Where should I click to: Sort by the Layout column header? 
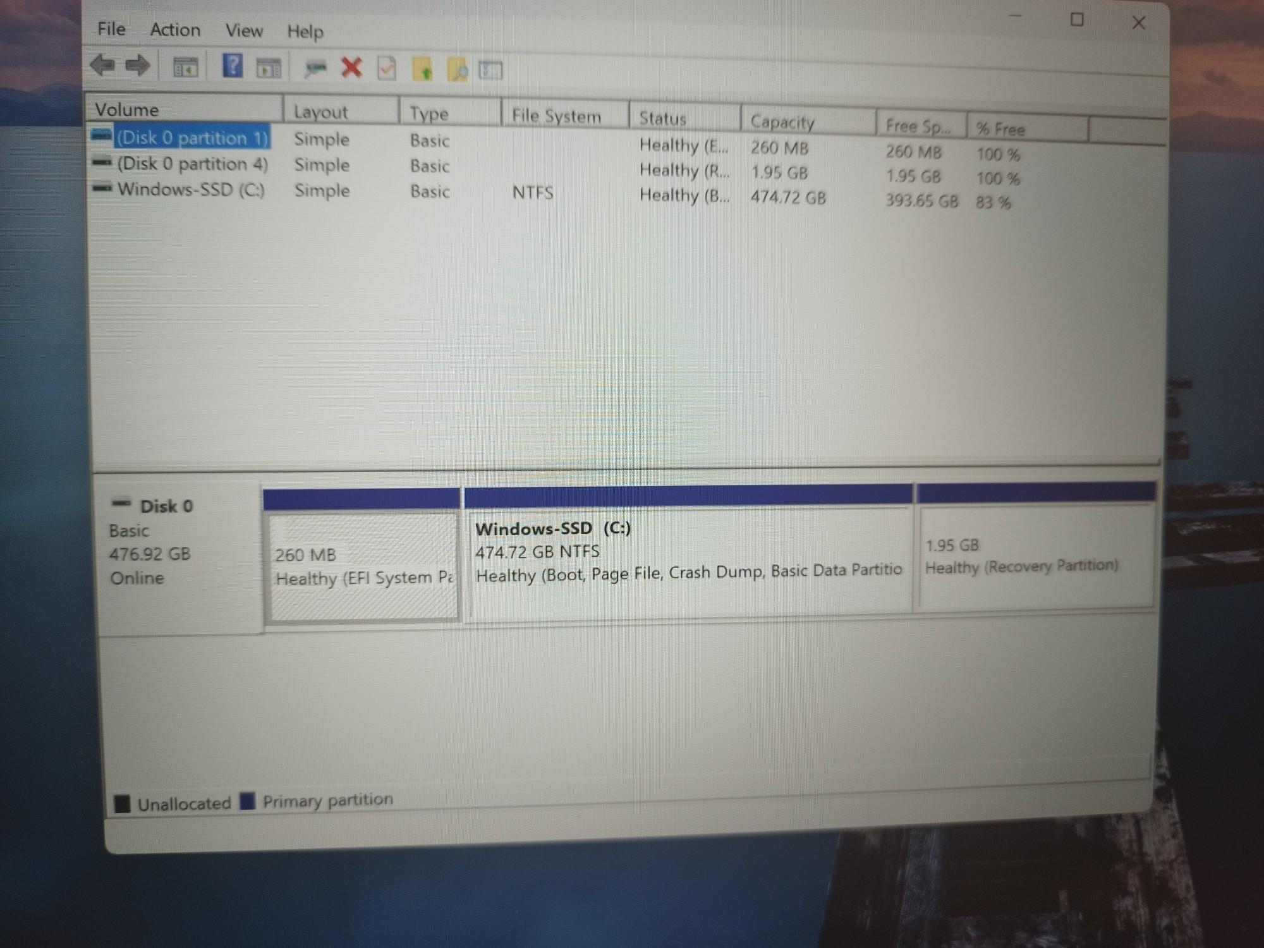pyautogui.click(x=341, y=111)
